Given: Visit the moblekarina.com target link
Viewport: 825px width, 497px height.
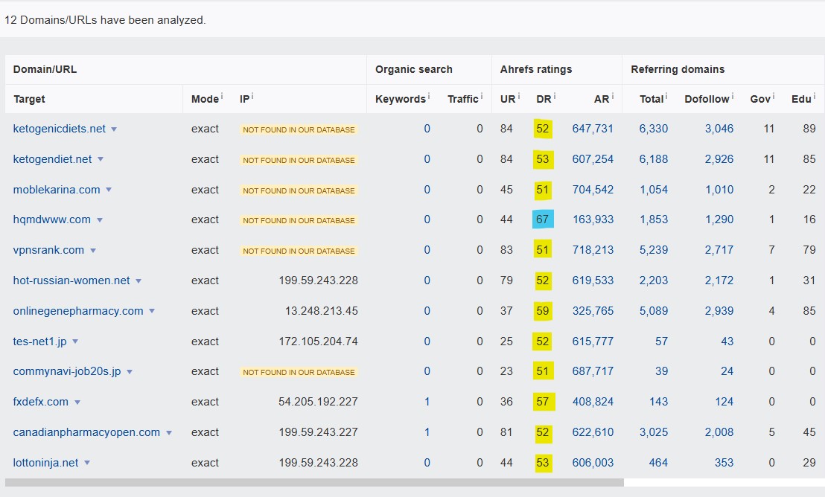Looking at the screenshot, I should (57, 190).
